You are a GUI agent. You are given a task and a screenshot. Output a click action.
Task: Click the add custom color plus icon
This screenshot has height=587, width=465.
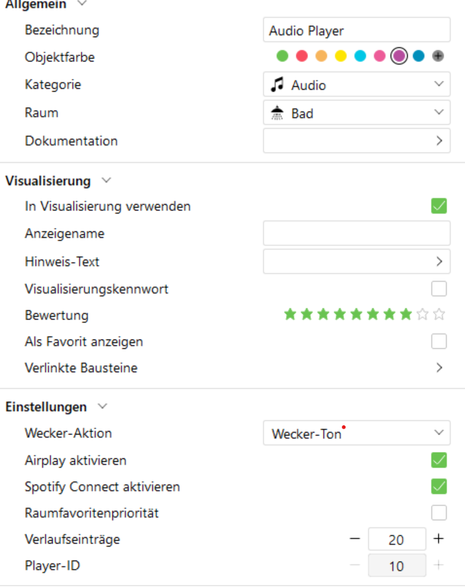(438, 56)
